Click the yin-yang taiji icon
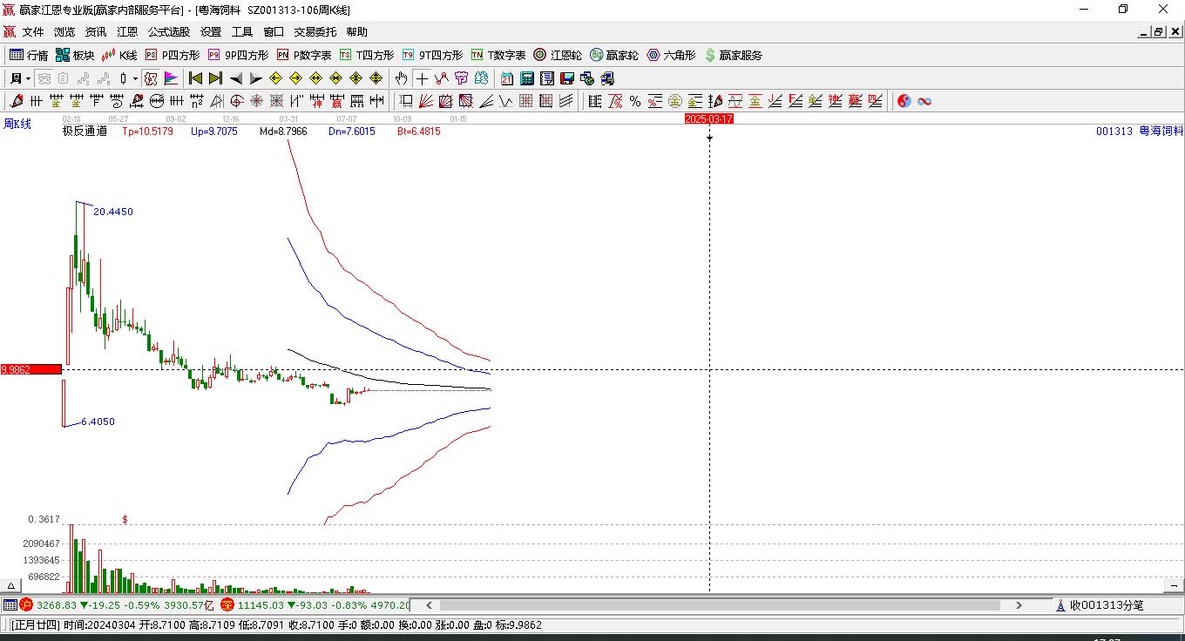The width and height of the screenshot is (1185, 641). (x=904, y=101)
